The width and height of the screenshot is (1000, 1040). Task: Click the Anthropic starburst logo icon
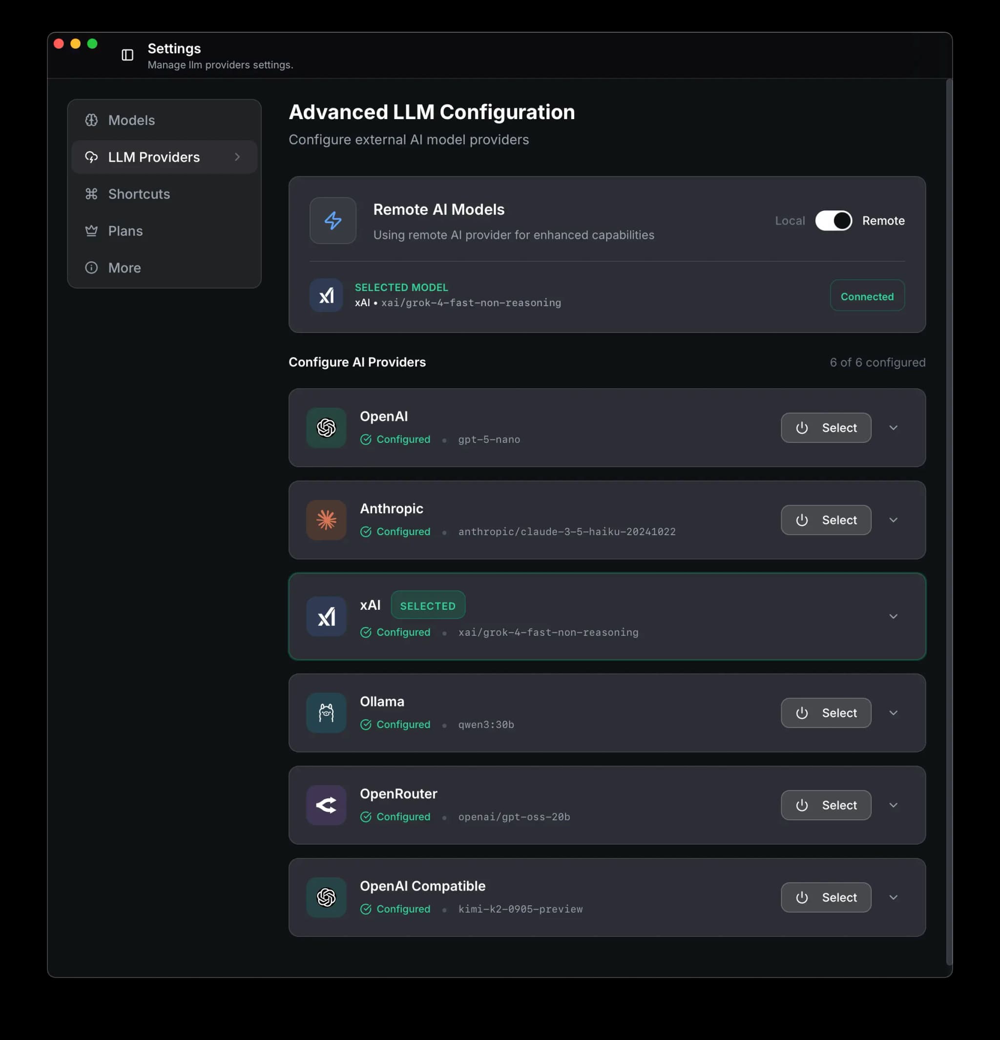[x=326, y=520]
